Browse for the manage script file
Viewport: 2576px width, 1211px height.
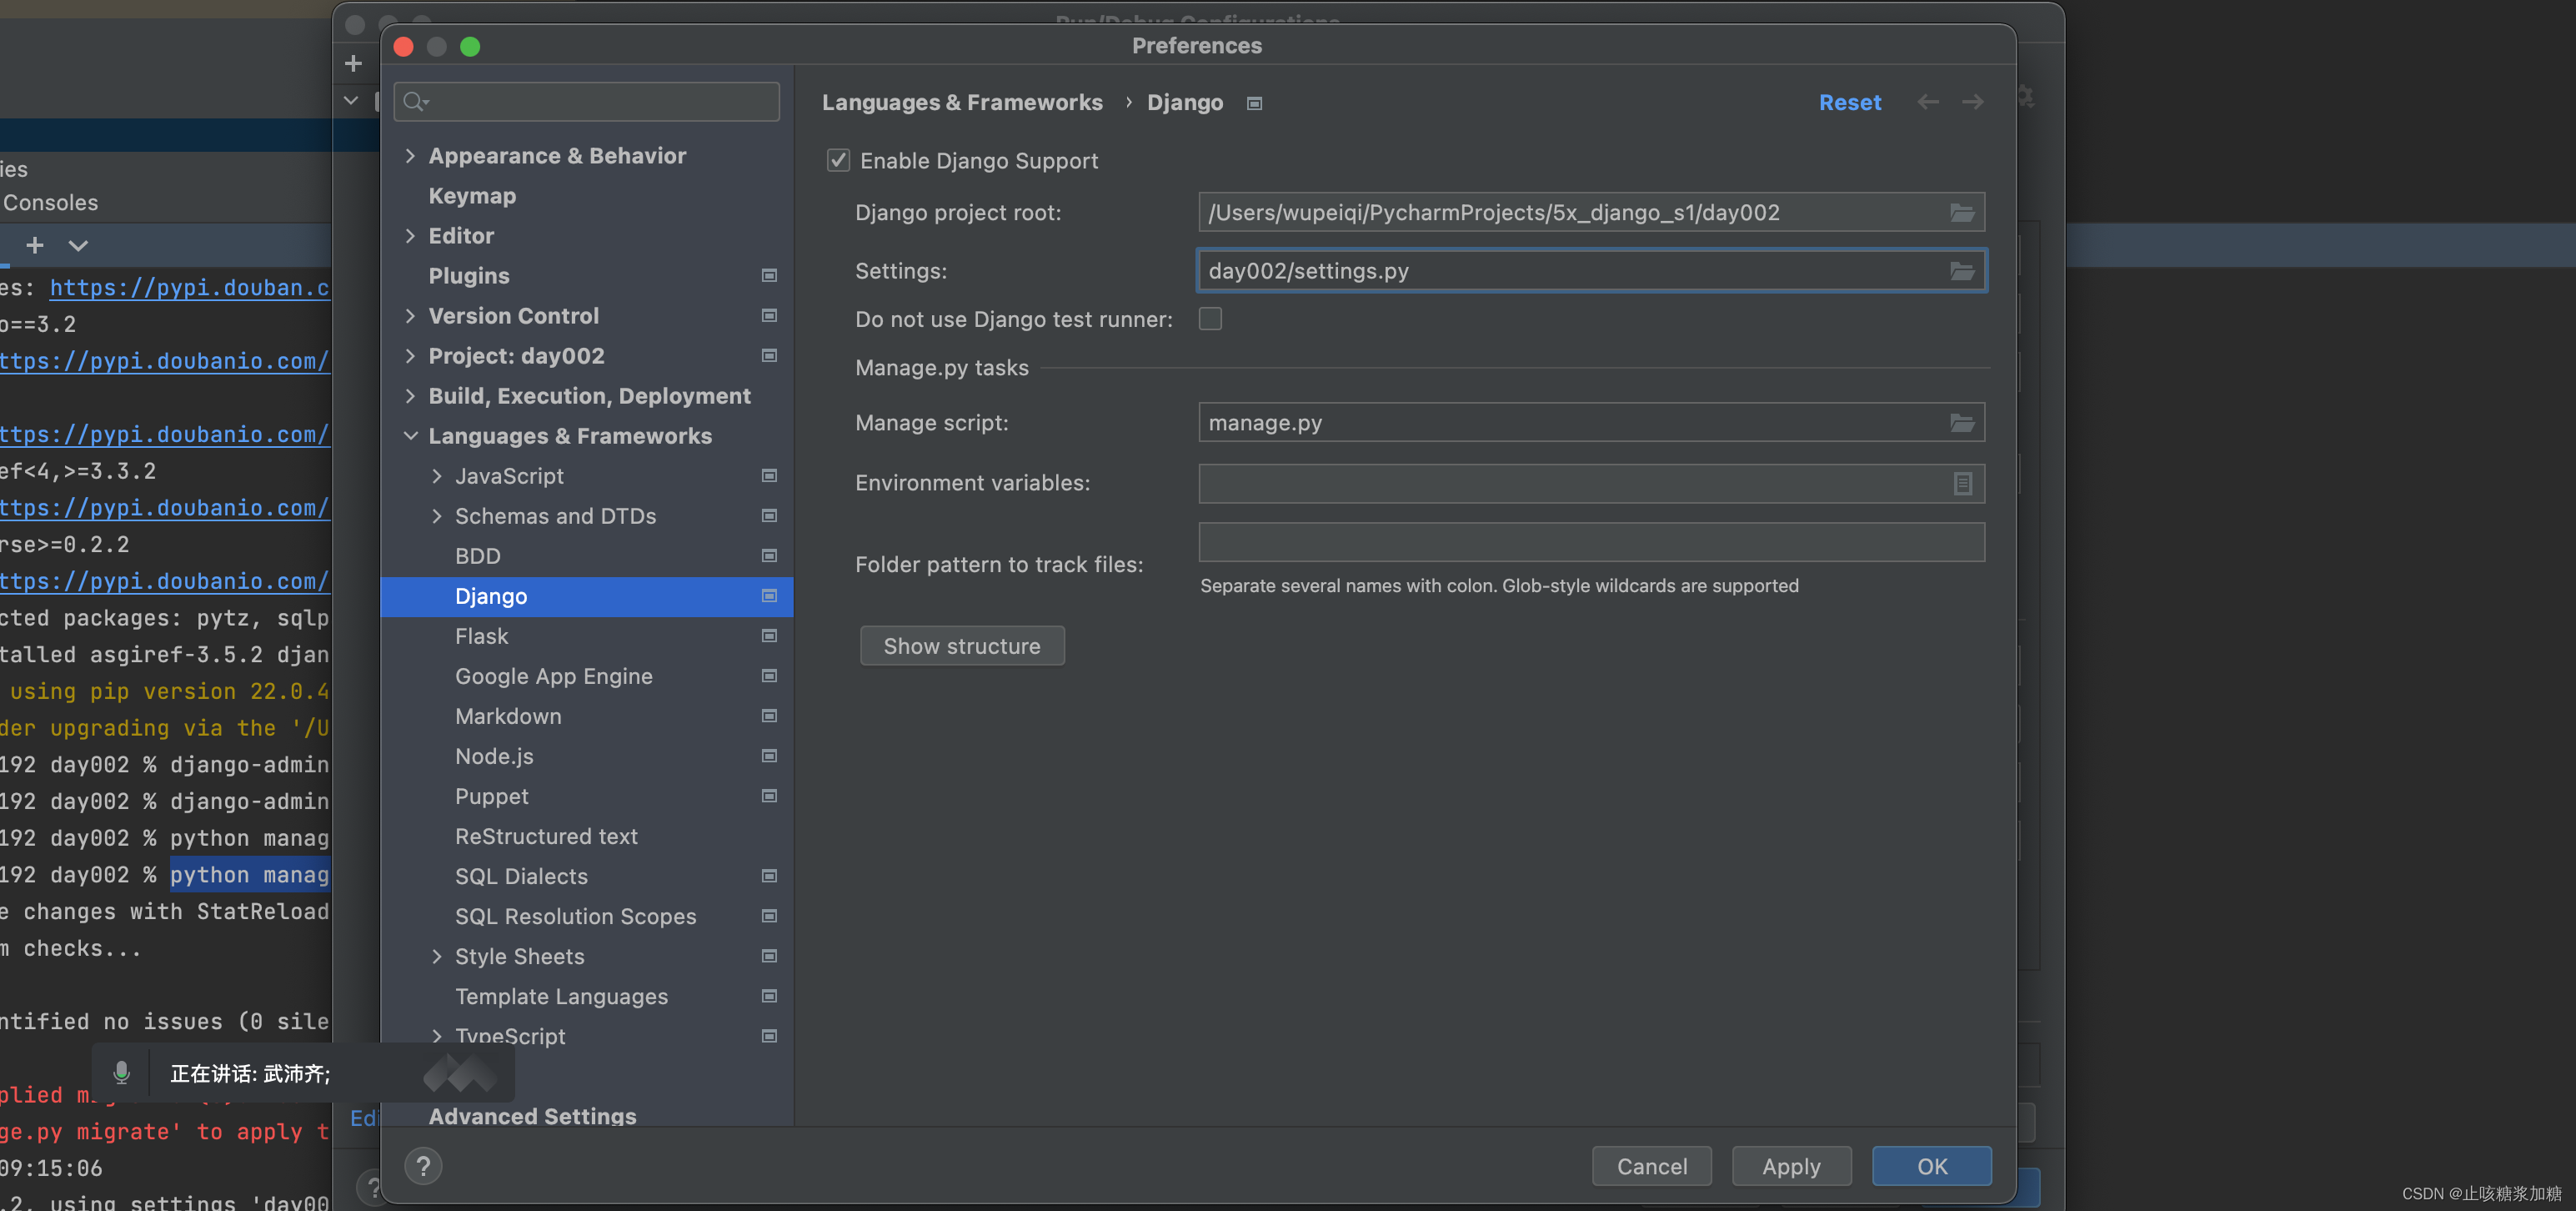coord(1961,422)
